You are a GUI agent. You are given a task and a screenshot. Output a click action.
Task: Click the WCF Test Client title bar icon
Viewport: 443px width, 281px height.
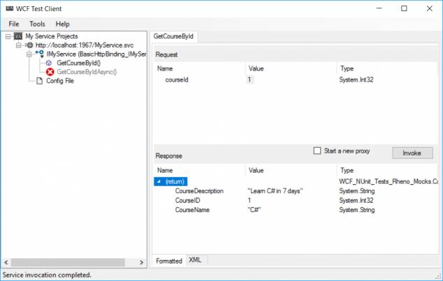pos(10,8)
